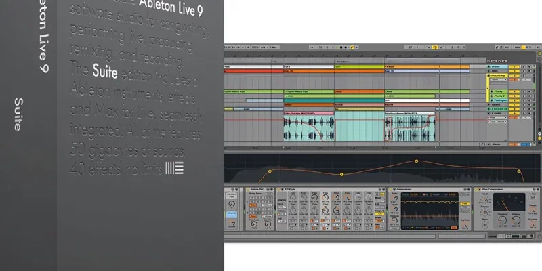Select the Master track name
The width and height of the screenshot is (542, 271).
pyautogui.click(x=497, y=144)
